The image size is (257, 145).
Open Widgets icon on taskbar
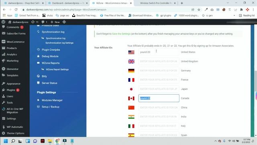tap(28, 141)
